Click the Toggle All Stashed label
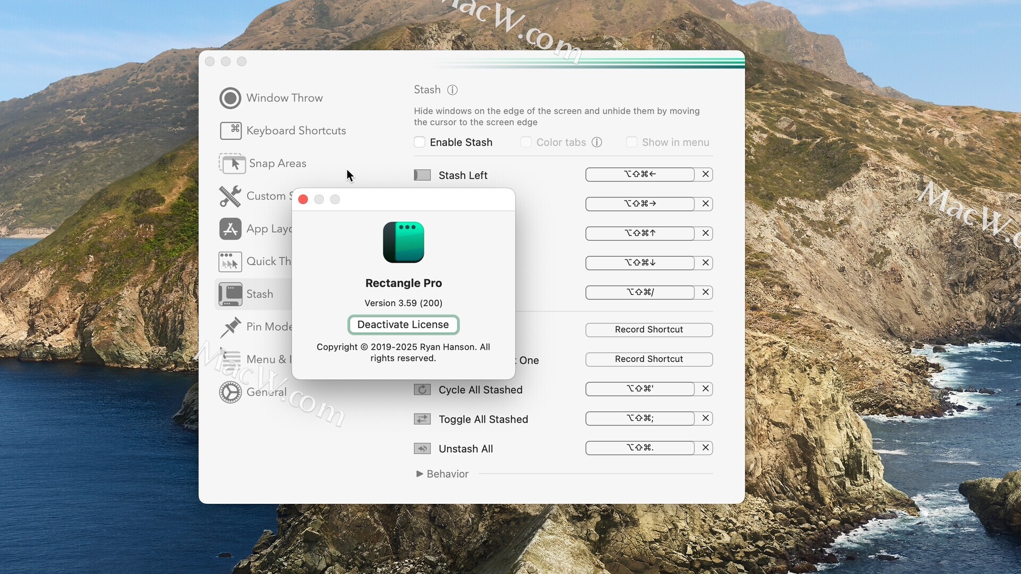 point(483,419)
